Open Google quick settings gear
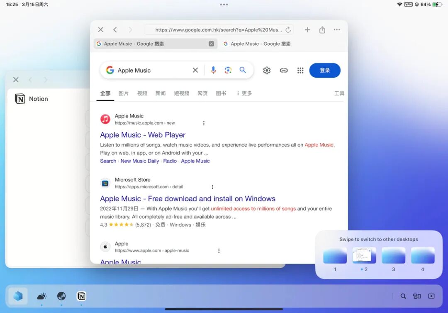 [x=267, y=70]
